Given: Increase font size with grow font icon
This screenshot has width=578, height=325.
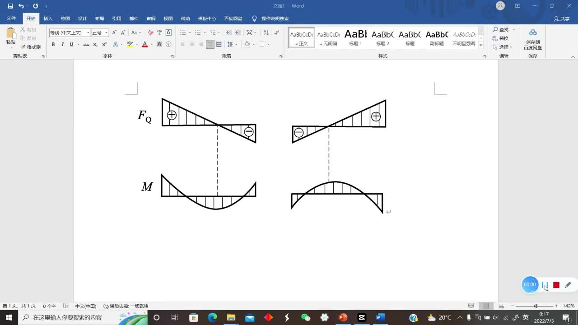Looking at the screenshot, I should [114, 32].
